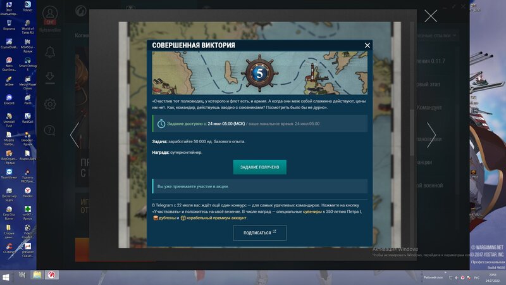506x285 pixels.
Task: Click the ship wheel stage 5 badge
Action: (x=260, y=73)
